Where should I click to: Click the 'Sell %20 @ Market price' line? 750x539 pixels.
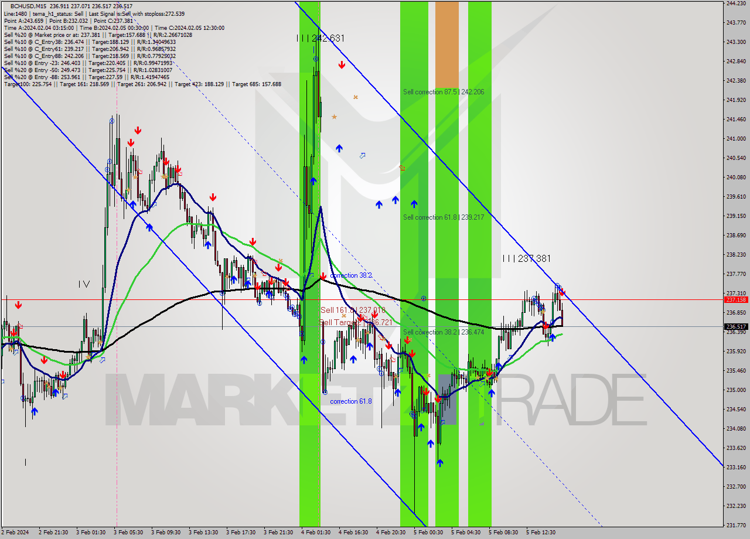[x=98, y=35]
